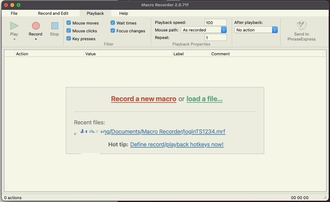
Task: Click the 0 actions status text
Action: click(x=13, y=198)
